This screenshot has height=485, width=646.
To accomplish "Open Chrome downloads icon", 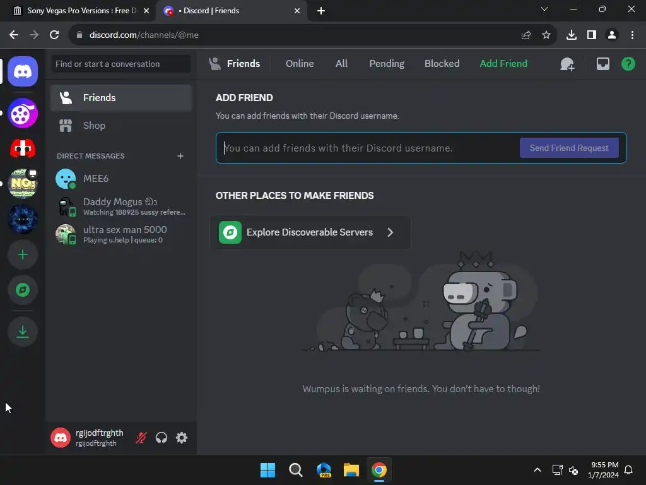I will (572, 35).
